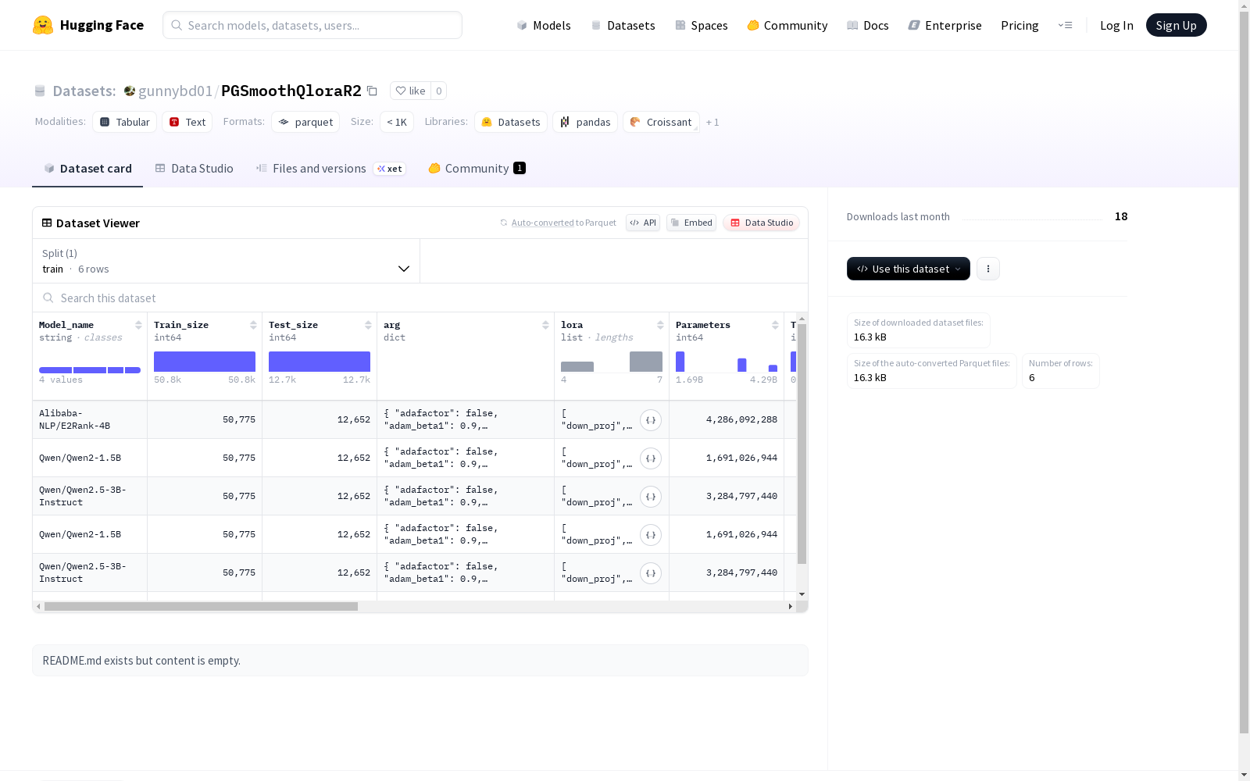Sort the Model_name column
The image size is (1250, 781).
pyautogui.click(x=138, y=325)
